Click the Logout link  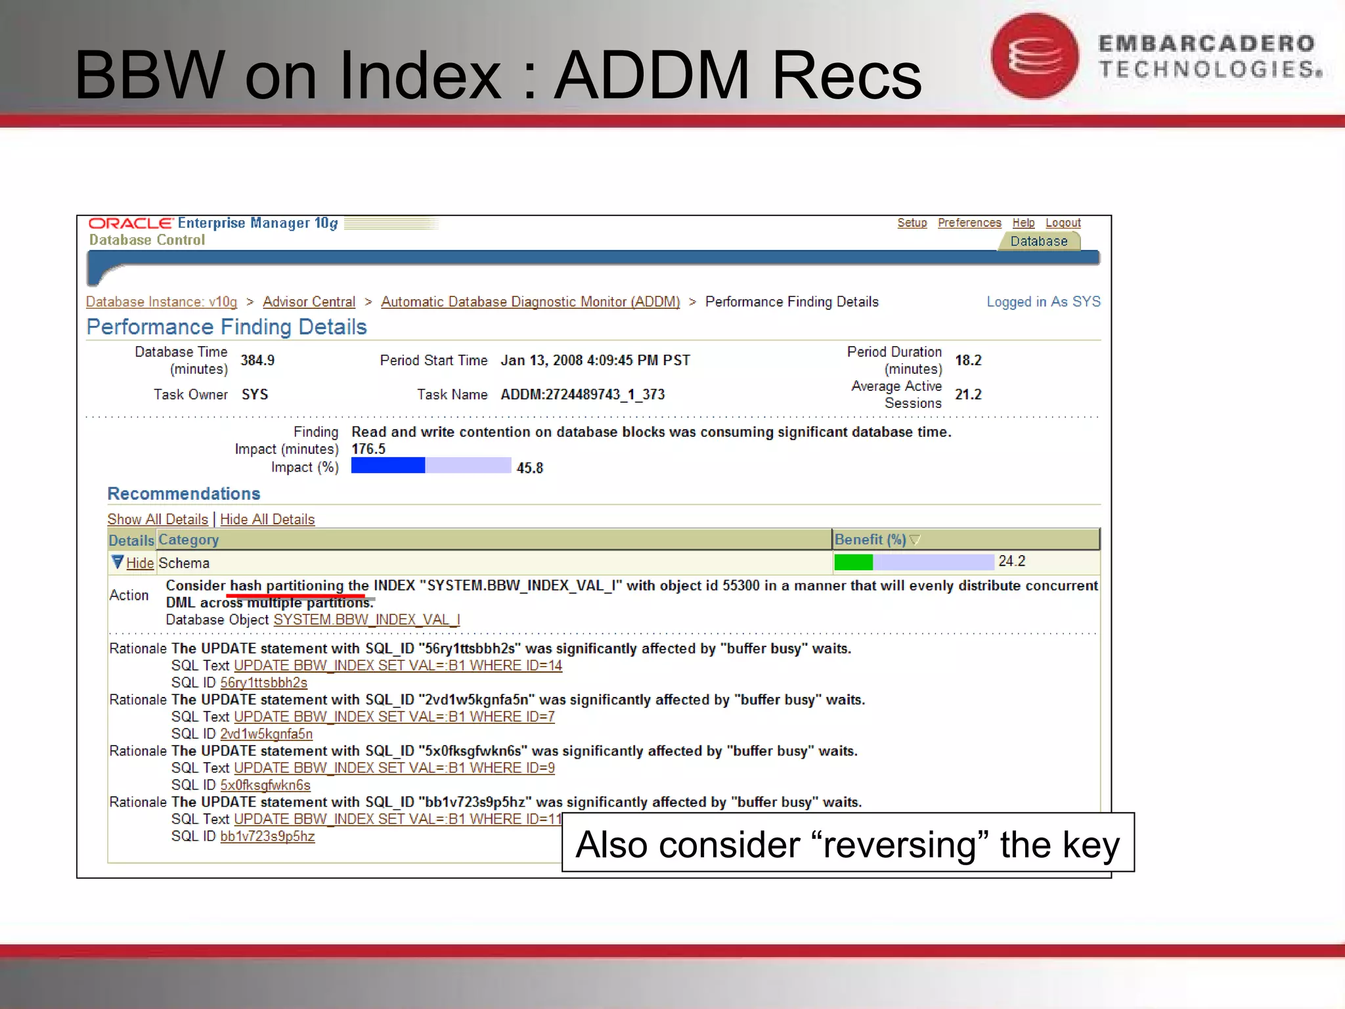[1063, 223]
